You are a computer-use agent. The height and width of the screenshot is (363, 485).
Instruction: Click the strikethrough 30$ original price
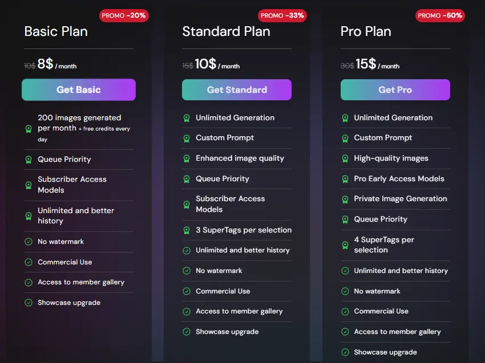(x=346, y=66)
